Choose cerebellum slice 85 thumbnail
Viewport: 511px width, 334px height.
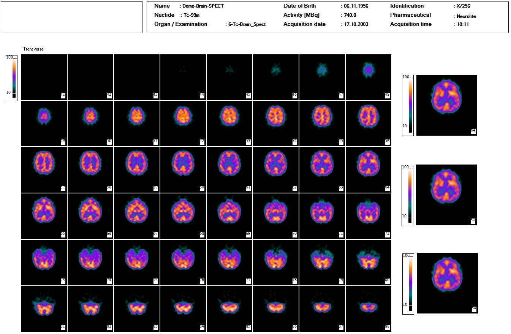coord(229,309)
